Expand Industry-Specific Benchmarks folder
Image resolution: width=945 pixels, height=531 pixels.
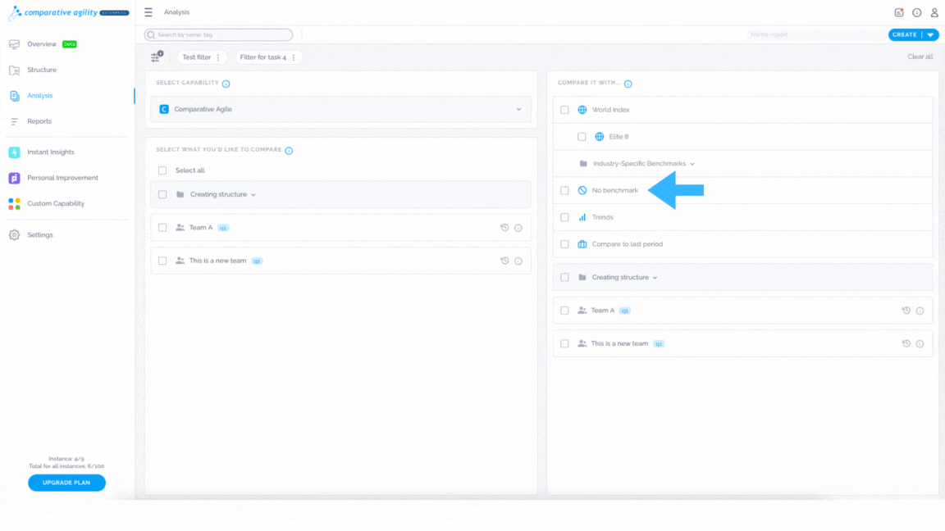[643, 164]
